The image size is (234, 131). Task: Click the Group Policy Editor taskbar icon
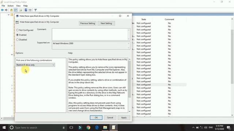click(114, 127)
